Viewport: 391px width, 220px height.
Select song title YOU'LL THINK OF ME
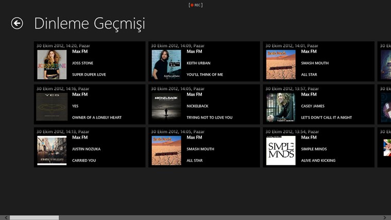205,75
